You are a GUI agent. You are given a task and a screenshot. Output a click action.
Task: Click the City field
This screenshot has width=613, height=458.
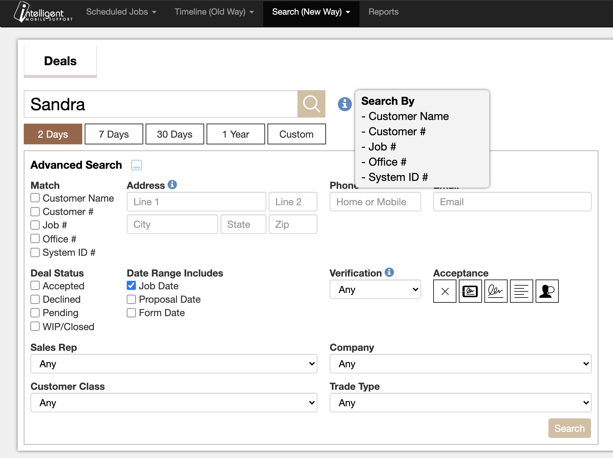click(172, 224)
